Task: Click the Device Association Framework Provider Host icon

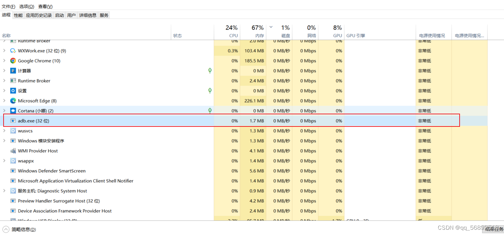Action: pos(13,211)
